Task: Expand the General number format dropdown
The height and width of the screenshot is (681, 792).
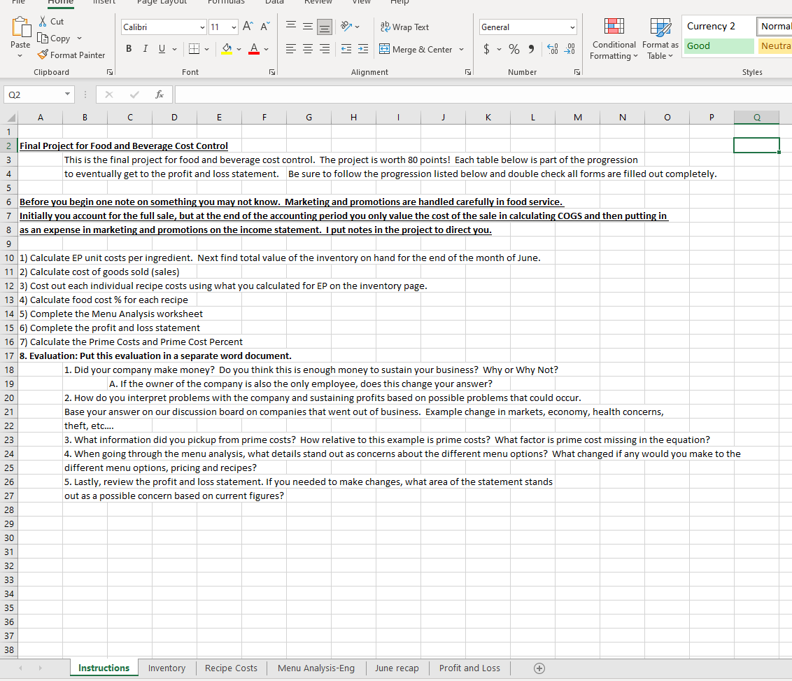Action: (x=572, y=27)
